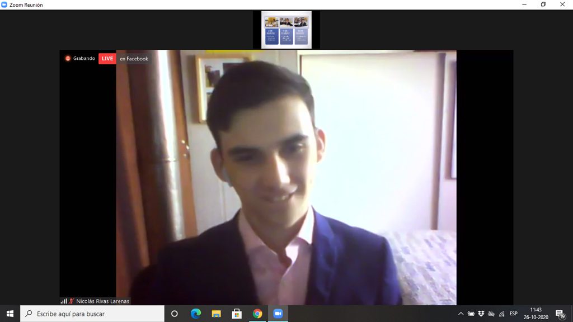Click the Zoom logo in title bar
573x322 pixels.
(x=4, y=4)
